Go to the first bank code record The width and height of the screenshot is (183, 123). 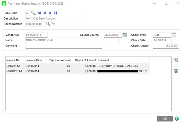click(x=39, y=13)
